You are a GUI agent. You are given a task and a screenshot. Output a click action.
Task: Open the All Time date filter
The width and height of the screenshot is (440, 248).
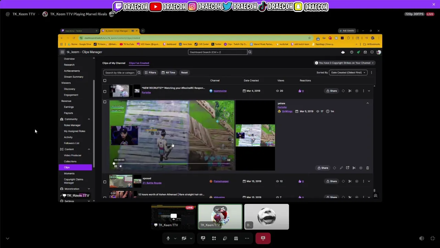pyautogui.click(x=168, y=72)
